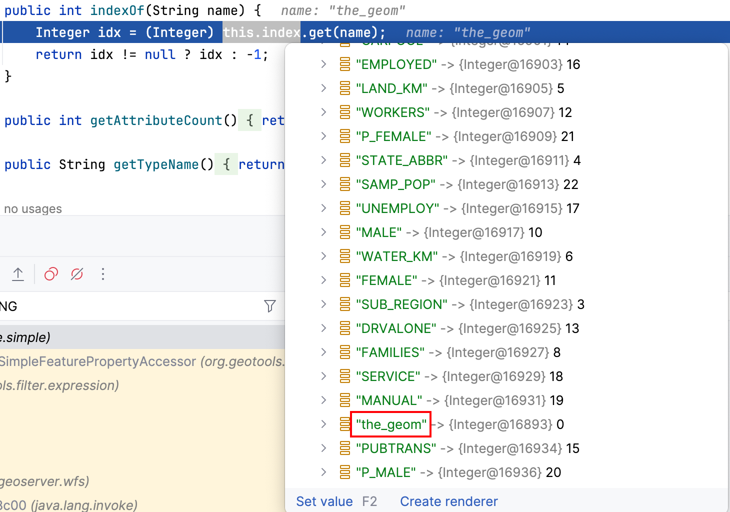Click map entry icon for "FEMALE"
Screen dimensions: 730x512
(x=345, y=280)
